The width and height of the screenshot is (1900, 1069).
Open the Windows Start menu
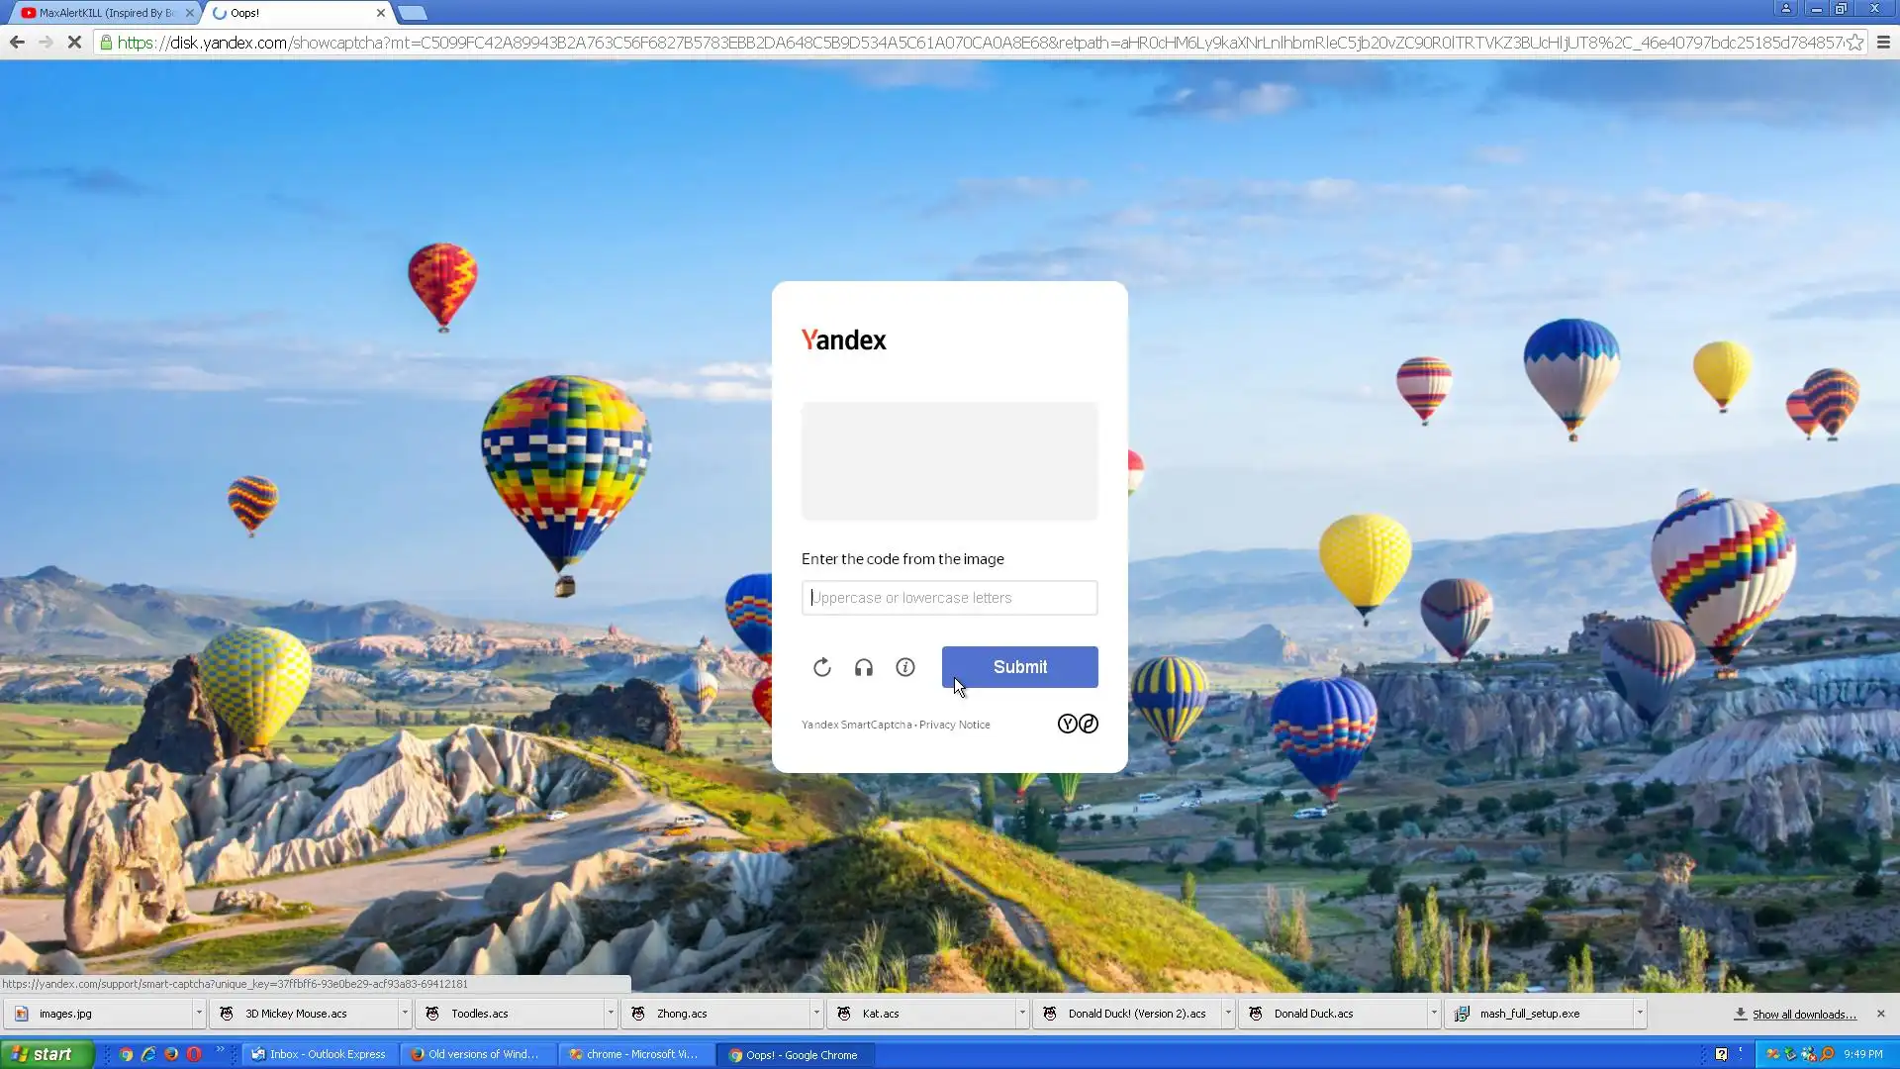tap(47, 1054)
